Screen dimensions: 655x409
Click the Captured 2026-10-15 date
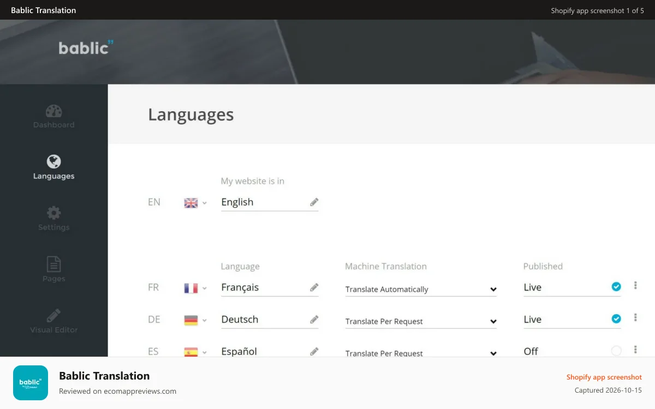(x=609, y=390)
